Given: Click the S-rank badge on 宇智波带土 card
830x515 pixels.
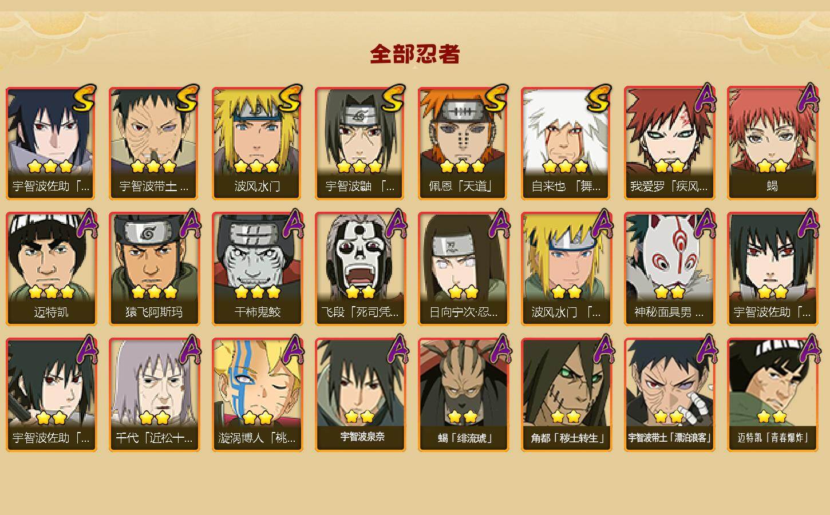Looking at the screenshot, I should pos(187,98).
